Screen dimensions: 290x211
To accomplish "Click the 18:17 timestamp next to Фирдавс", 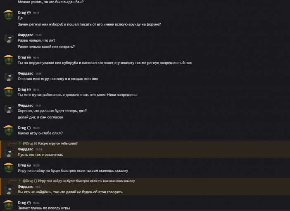I will point(38,105).
